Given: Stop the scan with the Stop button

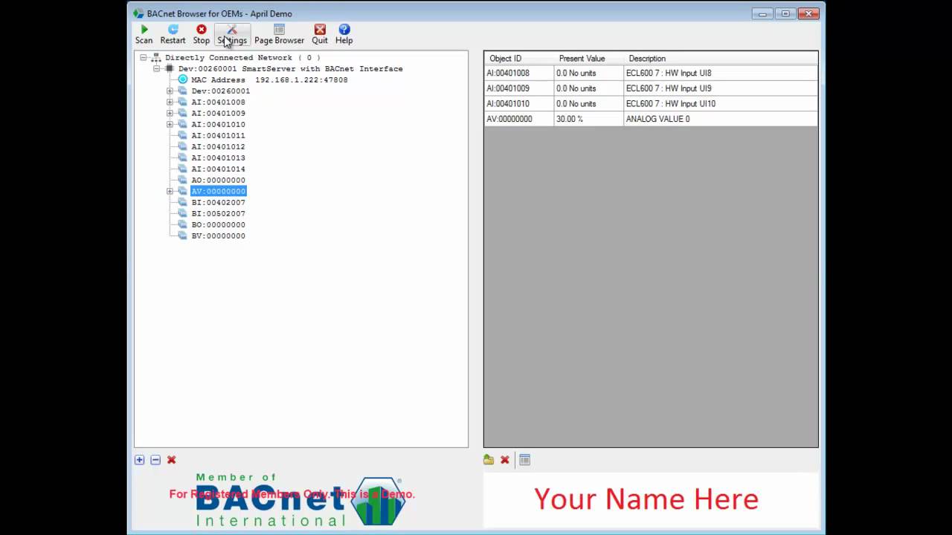Looking at the screenshot, I should (201, 34).
